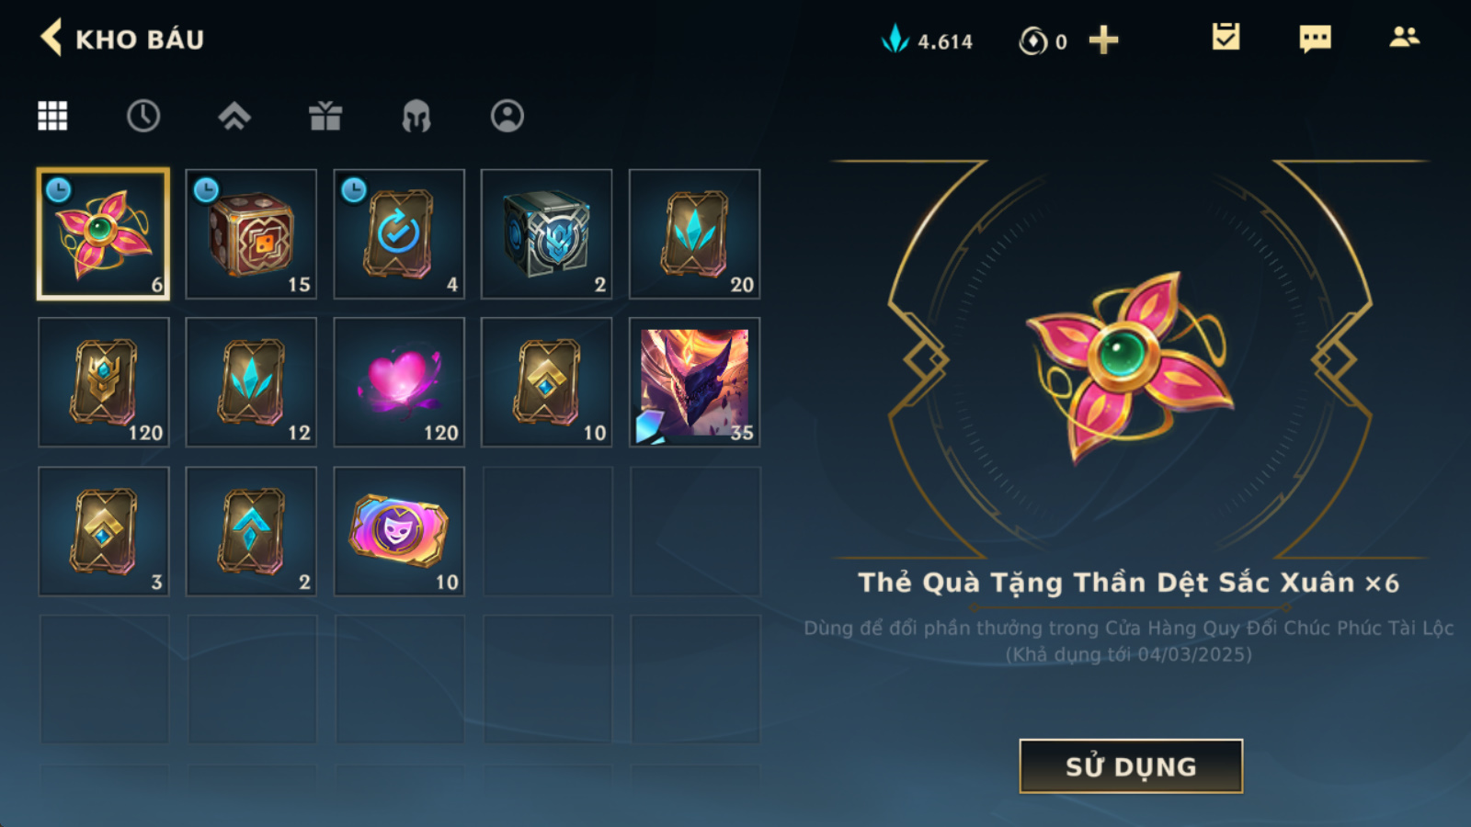
Task: Select the colorful mask ticket item
Action: click(x=399, y=531)
